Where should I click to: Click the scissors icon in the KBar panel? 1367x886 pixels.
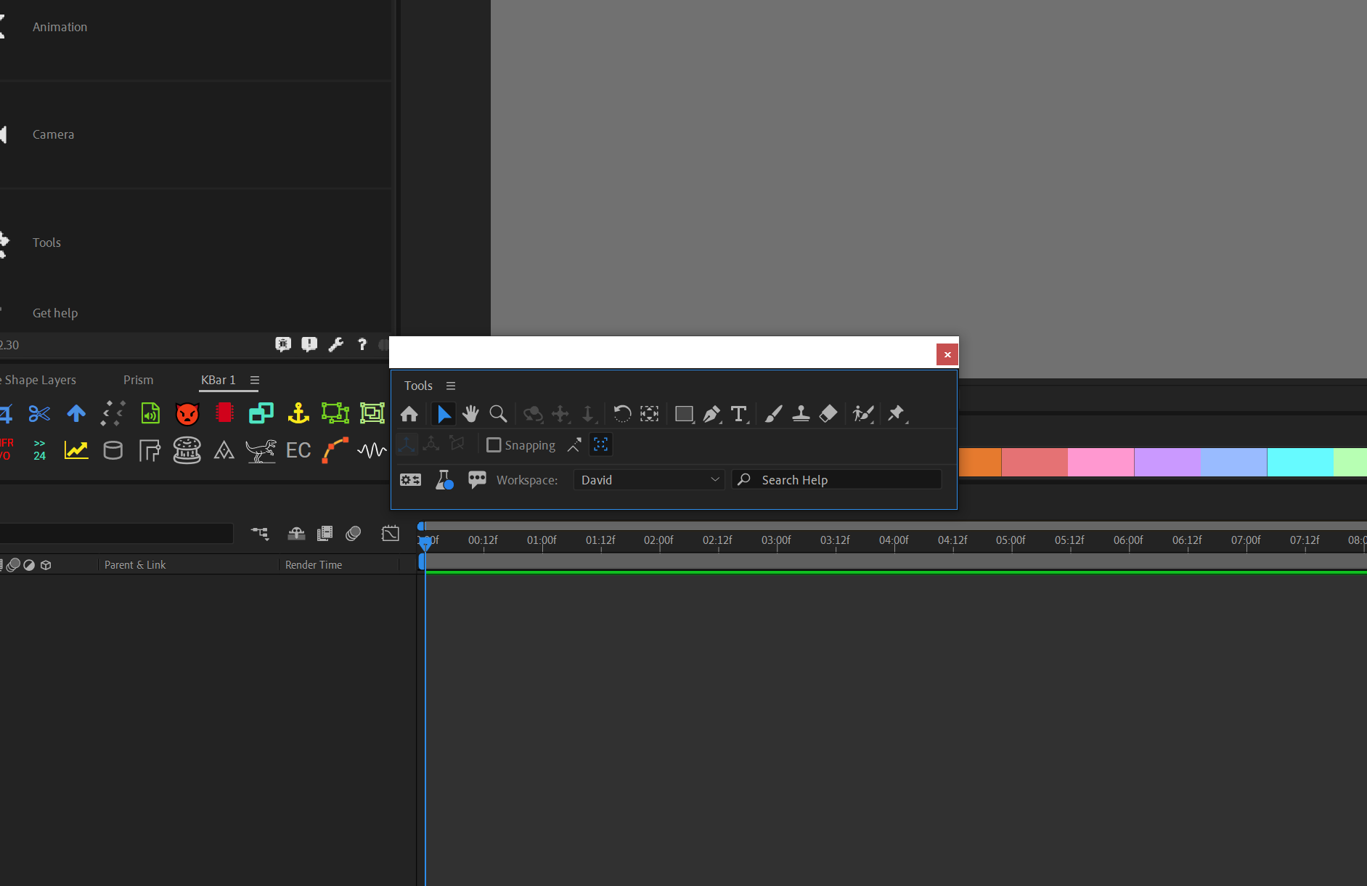[38, 413]
